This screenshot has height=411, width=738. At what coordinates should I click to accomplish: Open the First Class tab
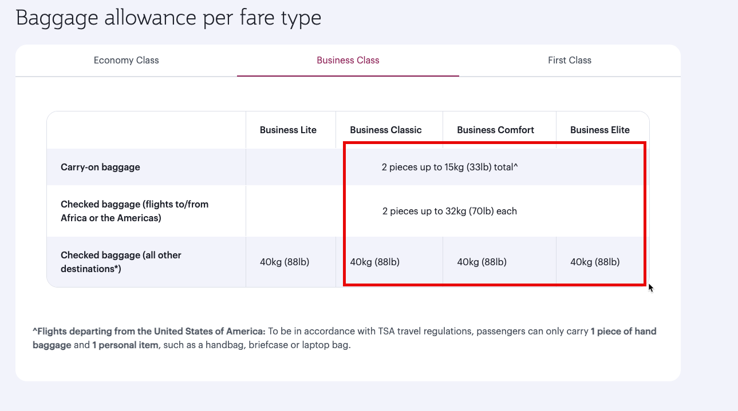569,60
